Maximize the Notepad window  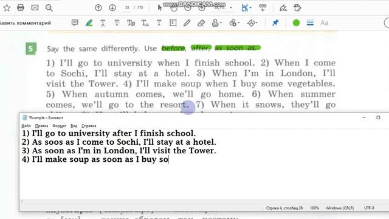[x=378, y=117]
